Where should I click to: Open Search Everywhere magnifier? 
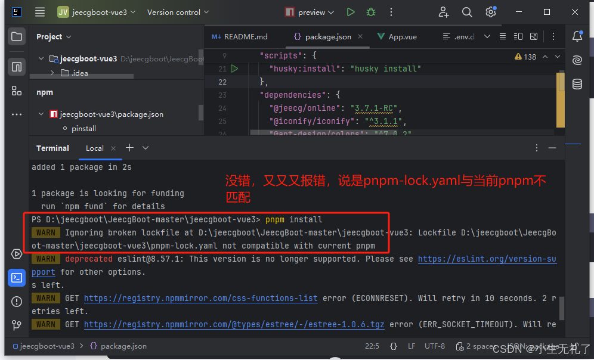pos(467,12)
